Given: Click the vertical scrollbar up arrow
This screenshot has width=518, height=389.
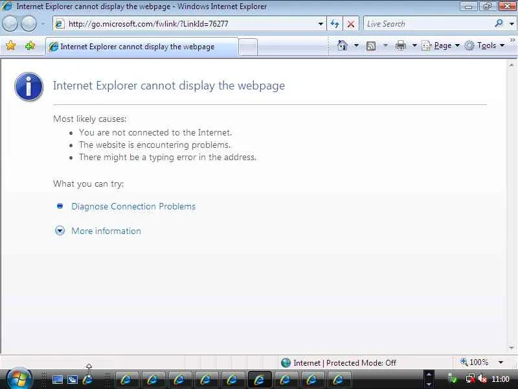Looking at the screenshot, I should pos(512,65).
